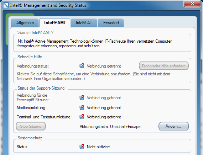Click the Medienumleitung disconnected status icon

pyautogui.click(x=82, y=107)
